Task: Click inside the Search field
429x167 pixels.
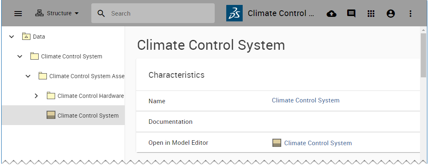Action: pos(160,14)
